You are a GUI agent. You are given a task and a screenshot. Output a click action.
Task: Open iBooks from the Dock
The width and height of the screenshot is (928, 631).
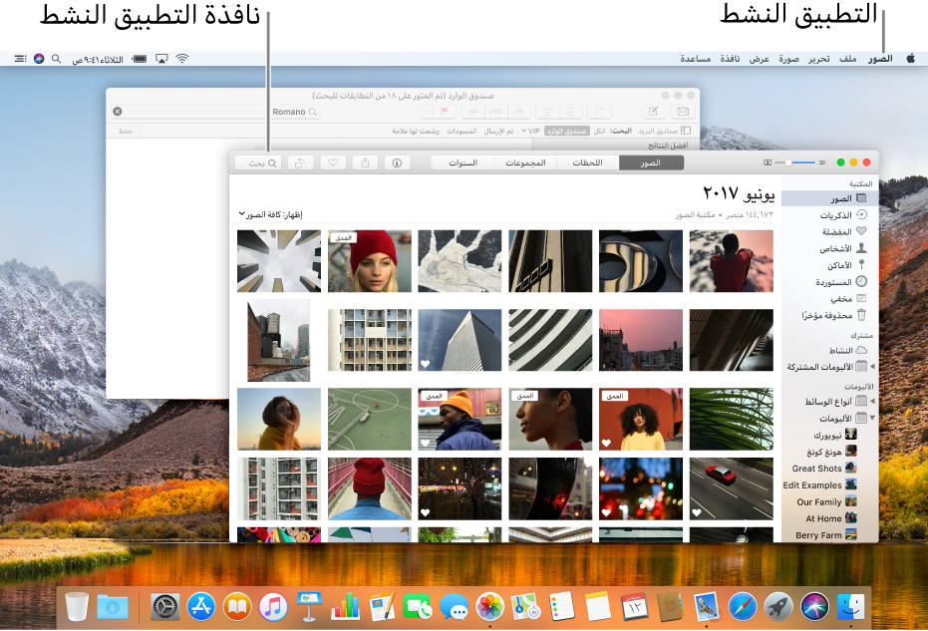[x=237, y=607]
